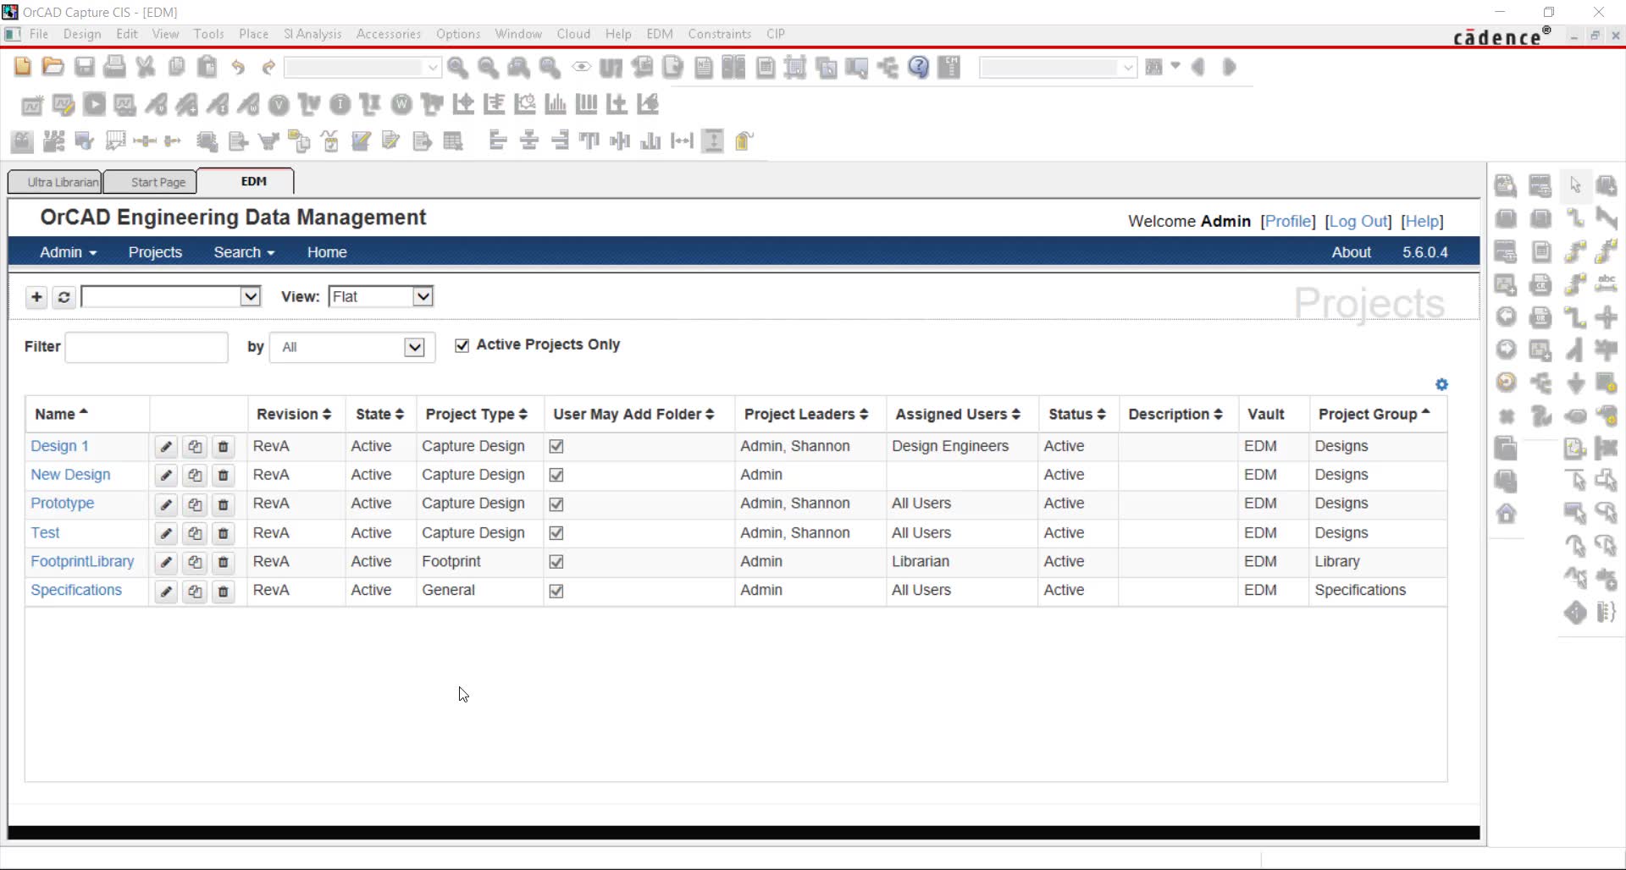This screenshot has width=1626, height=870.
Task: Uncheck User May Add Folder for New Design
Action: (556, 476)
